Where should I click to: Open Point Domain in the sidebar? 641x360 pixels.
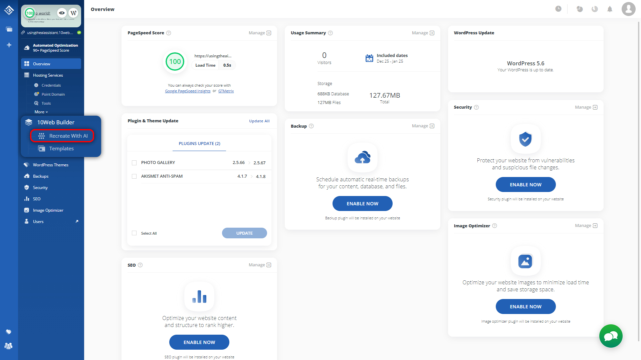pyautogui.click(x=53, y=94)
